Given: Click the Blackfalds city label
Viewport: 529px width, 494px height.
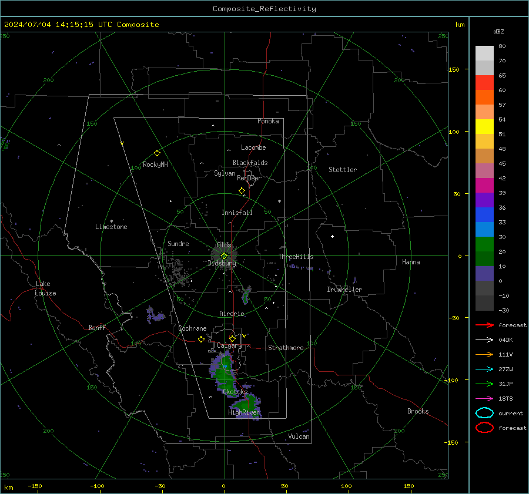Looking at the screenshot, I should tap(250, 163).
